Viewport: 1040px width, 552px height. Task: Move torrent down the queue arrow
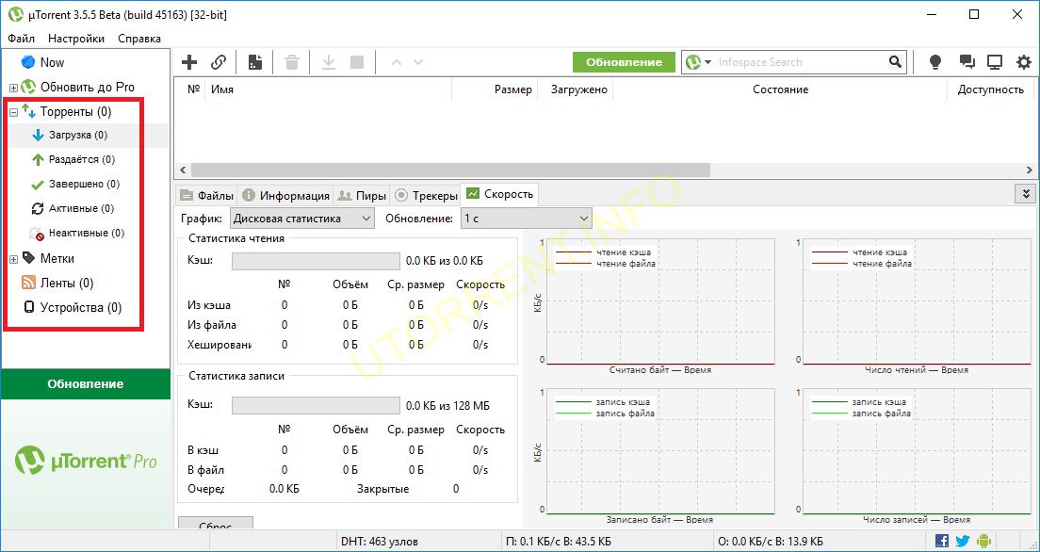(418, 62)
